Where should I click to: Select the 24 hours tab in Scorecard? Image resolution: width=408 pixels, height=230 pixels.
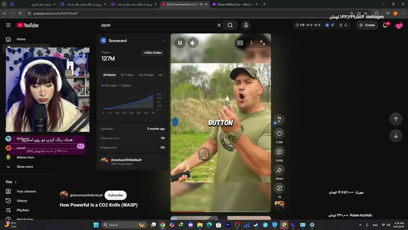point(109,75)
